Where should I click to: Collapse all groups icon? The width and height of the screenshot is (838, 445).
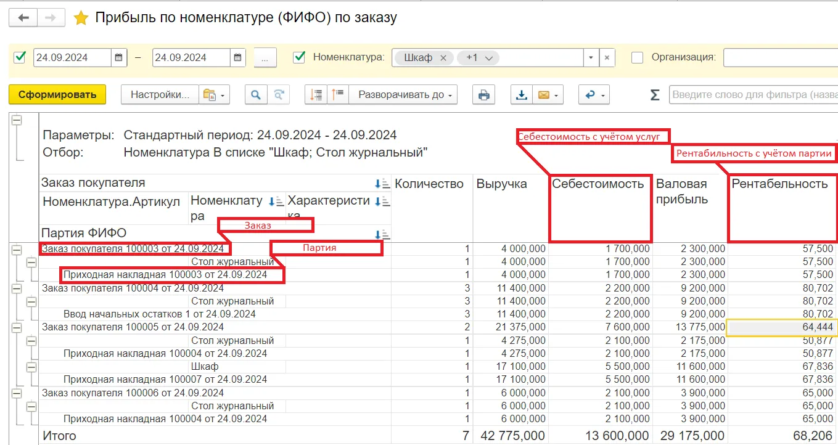(x=316, y=94)
